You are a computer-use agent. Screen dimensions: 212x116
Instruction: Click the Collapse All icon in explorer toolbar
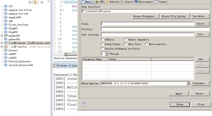(x=30, y=2)
